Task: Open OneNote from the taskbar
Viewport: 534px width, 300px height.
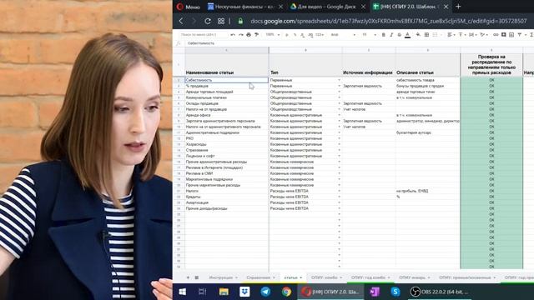Action: (375, 292)
